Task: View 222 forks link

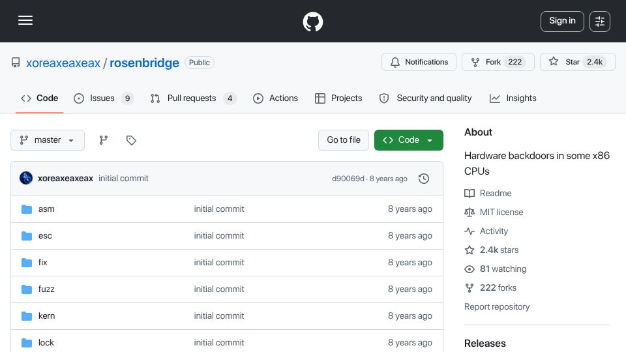Action: (x=498, y=287)
